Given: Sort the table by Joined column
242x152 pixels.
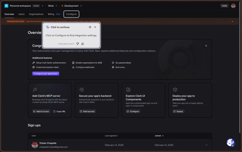Looking at the screenshot, I should click(159, 136).
